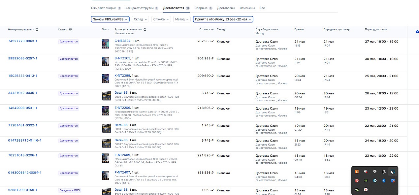Open Принят в обработку date range dropdown

click(x=223, y=19)
